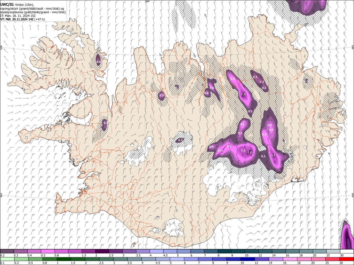Click snow legend swatch between 0.2 and 0.3
This screenshot has width=354, height=265.
pos(7,251)
